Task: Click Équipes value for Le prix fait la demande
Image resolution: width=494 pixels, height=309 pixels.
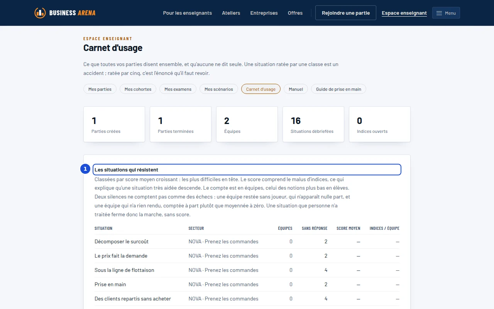Action: pos(291,256)
